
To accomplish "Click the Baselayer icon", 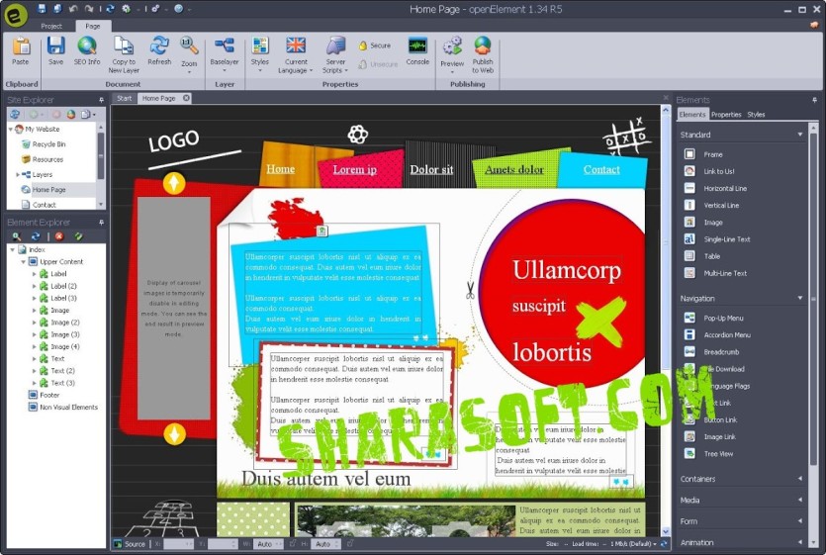I will click(x=225, y=46).
